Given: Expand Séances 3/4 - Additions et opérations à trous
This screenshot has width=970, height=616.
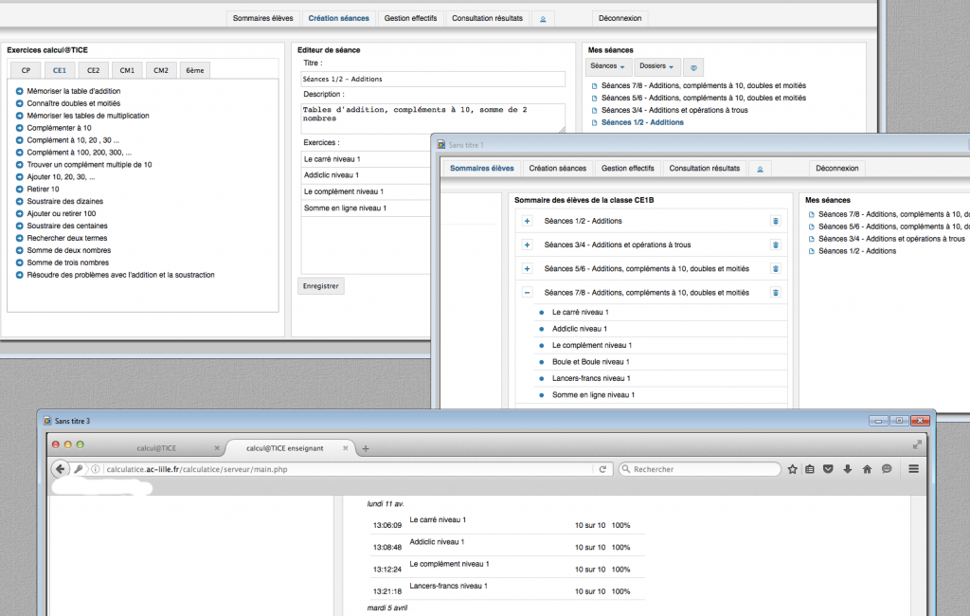Looking at the screenshot, I should [x=528, y=245].
